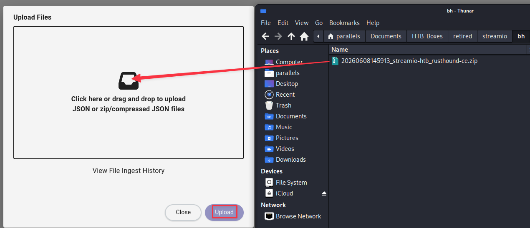
Task: Click the path bar left scroll arrow
Action: click(318, 36)
